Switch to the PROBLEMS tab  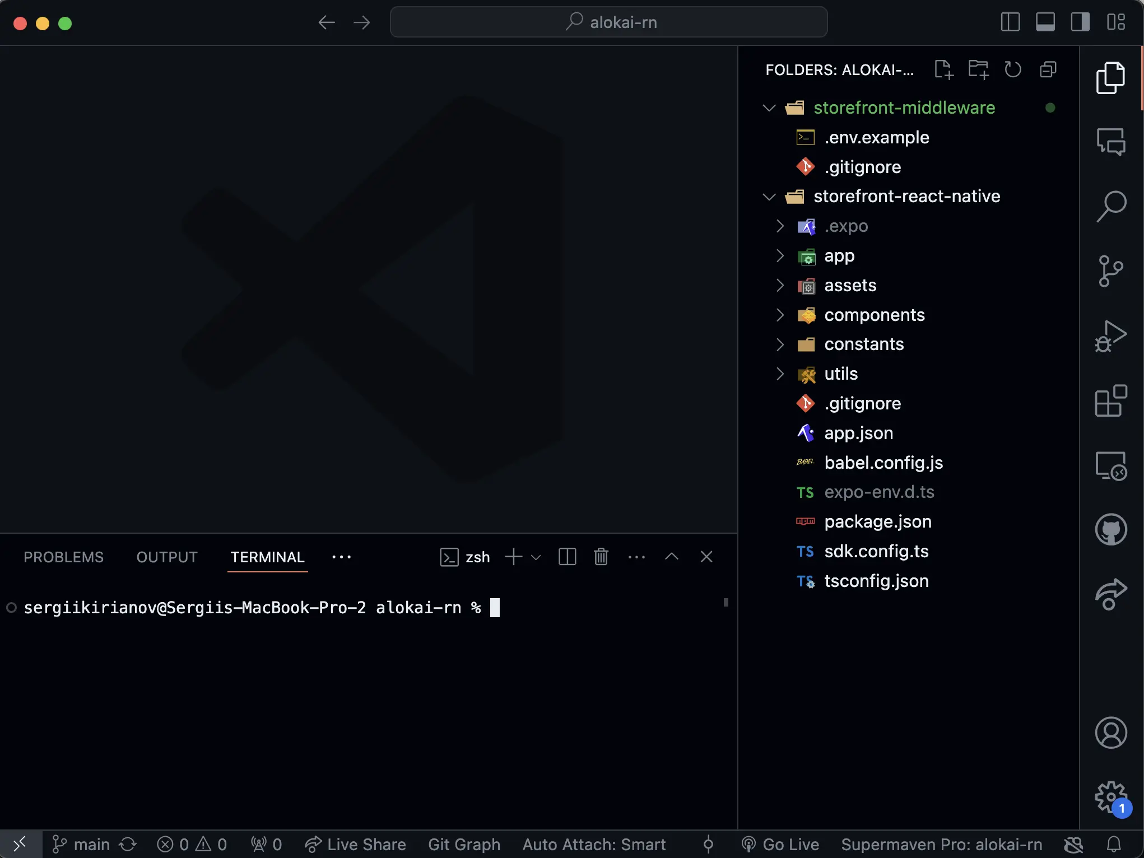pos(63,557)
